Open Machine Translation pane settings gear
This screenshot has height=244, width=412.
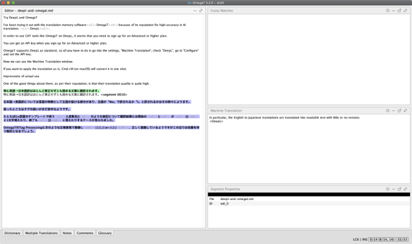pyautogui.click(x=387, y=110)
